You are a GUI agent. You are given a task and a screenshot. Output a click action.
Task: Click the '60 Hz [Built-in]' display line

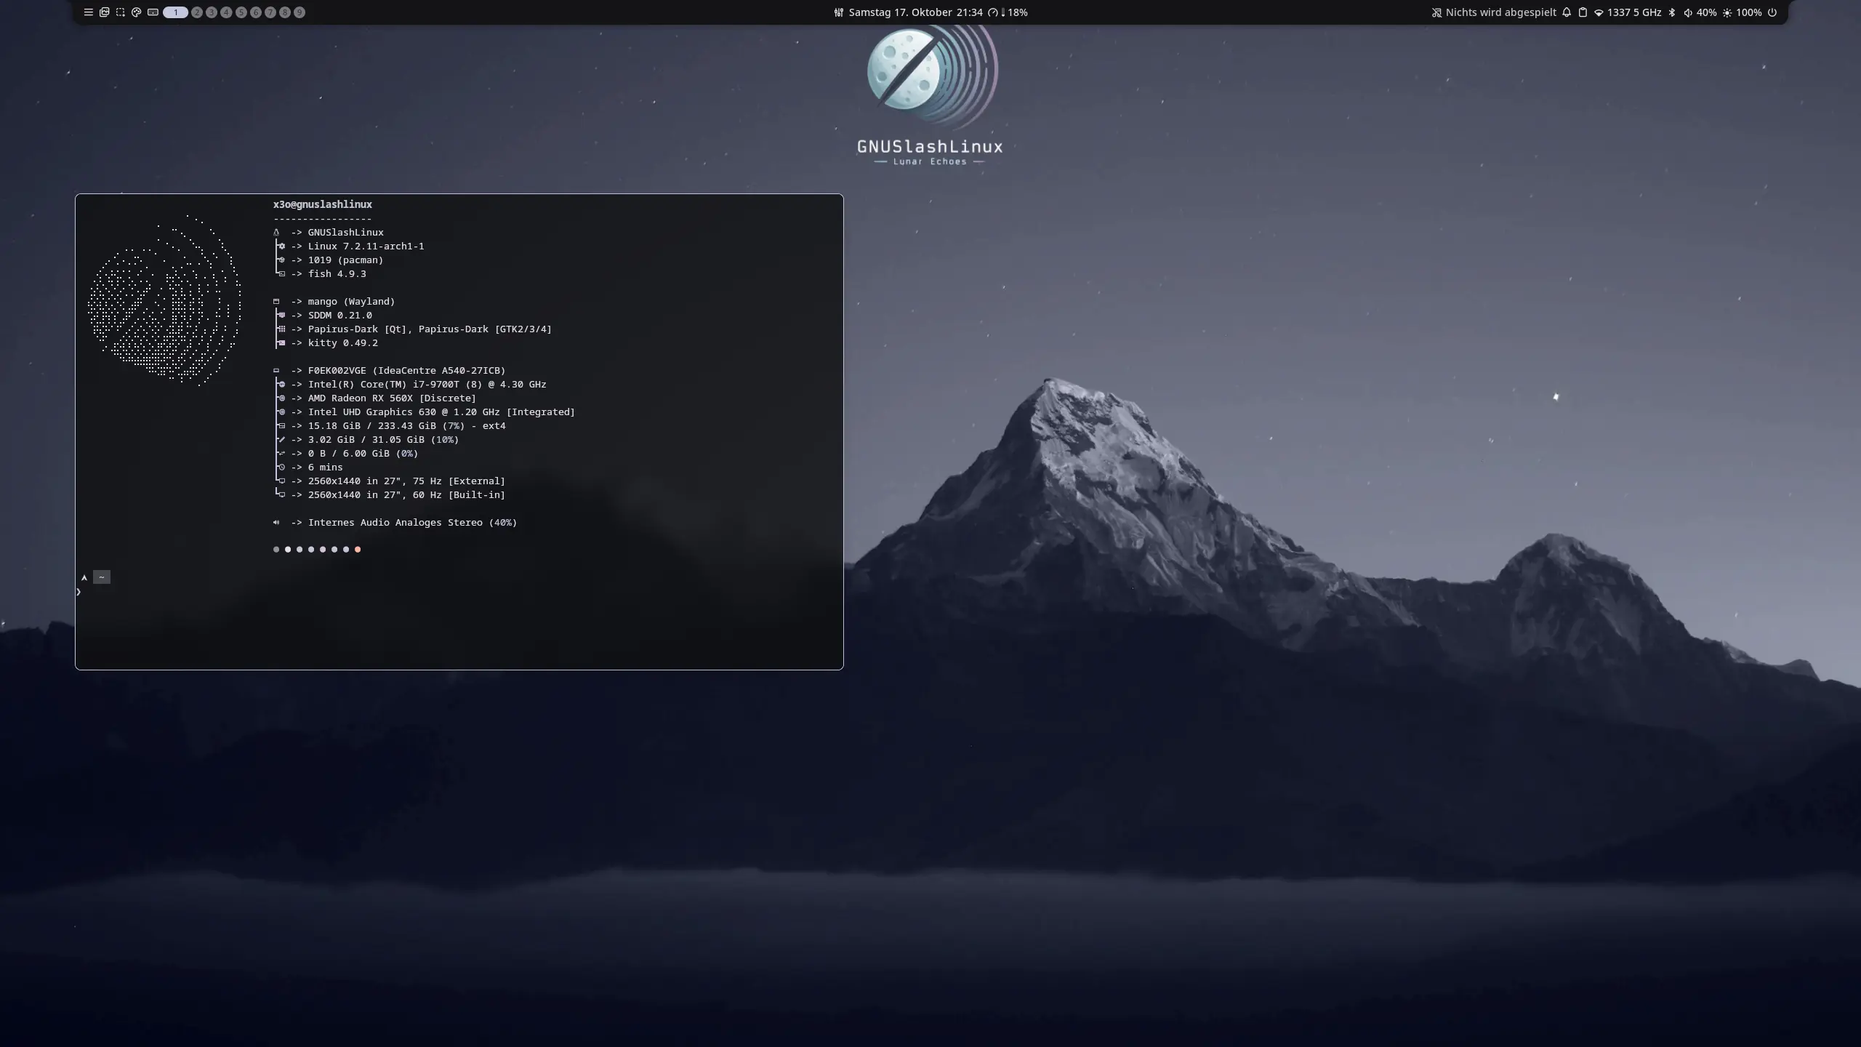tap(406, 495)
